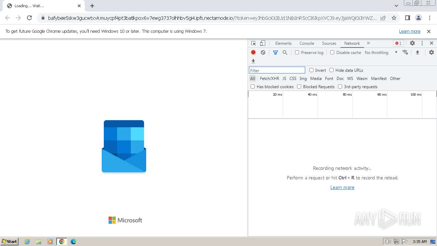
Task: Toggle Chrome side panel icon
Action: pos(407,18)
